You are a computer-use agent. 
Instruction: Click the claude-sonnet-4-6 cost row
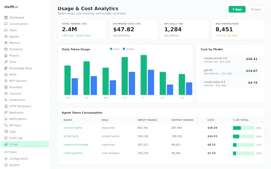(231, 60)
